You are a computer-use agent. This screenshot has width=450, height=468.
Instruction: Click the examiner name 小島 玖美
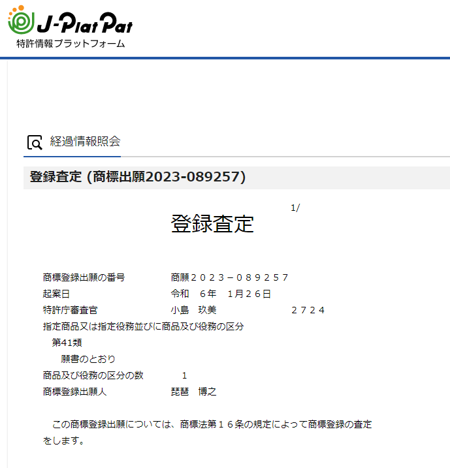[x=193, y=310]
